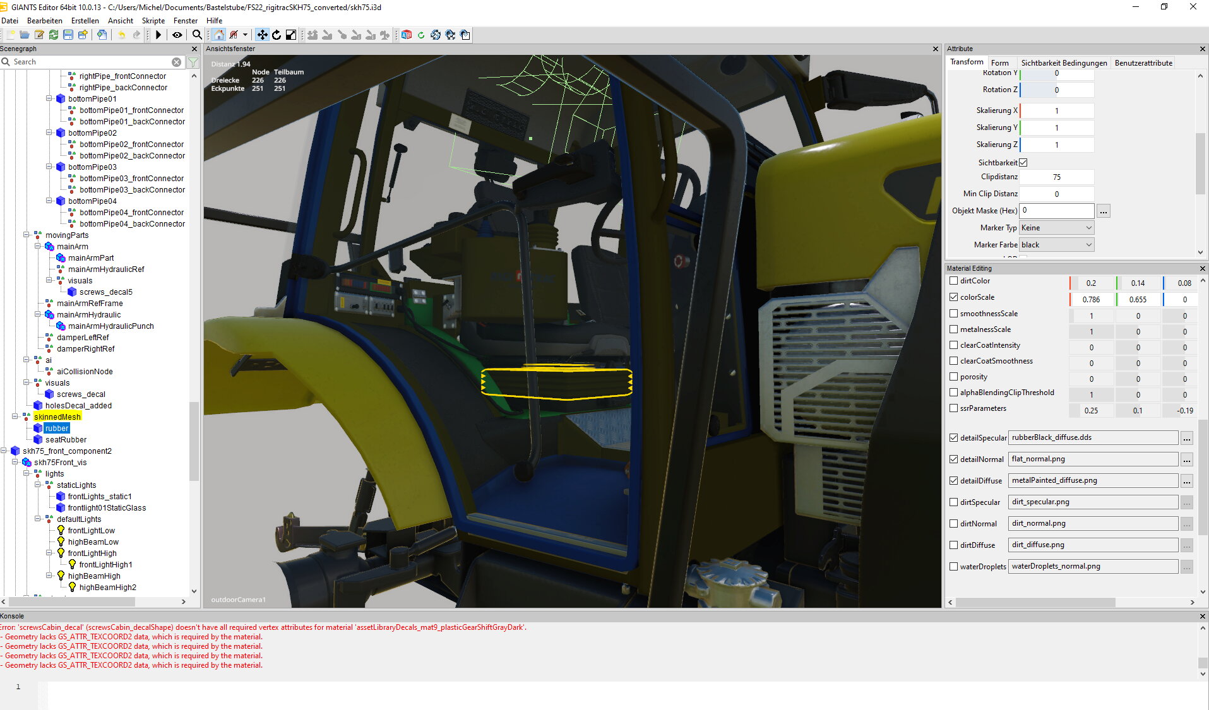Click the notepad edit icon in the toolbar
1209x710 pixels.
(x=39, y=35)
